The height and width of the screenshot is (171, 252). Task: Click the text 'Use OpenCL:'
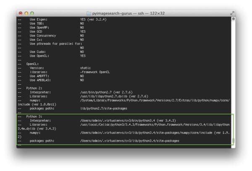coord(39,56)
